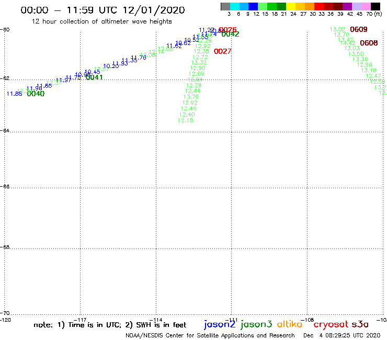This screenshot has width=387, height=340.
Task: Click the pink 70 ft legend swatch
Action: pyautogui.click(x=366, y=6)
